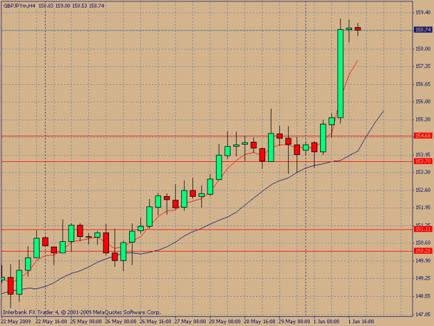Click the red 150.28 level label
This screenshot has height=326, width=434.
click(423, 251)
